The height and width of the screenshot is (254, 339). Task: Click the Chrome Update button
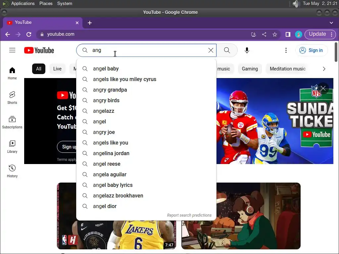click(x=317, y=34)
